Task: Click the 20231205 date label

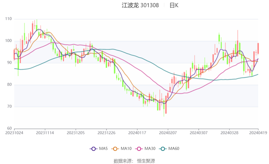Action: (76, 132)
